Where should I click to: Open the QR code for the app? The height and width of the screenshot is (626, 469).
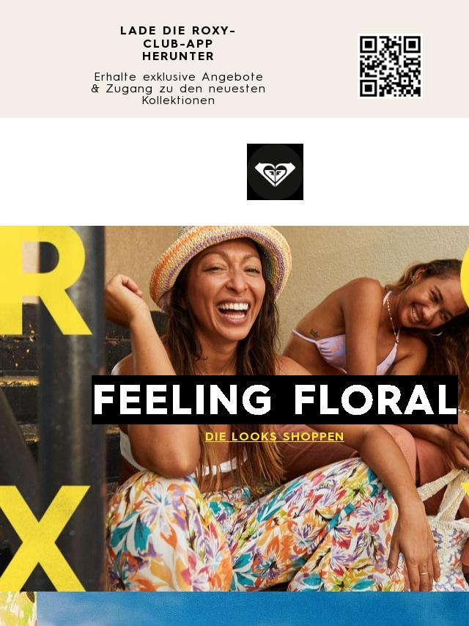[x=390, y=66]
